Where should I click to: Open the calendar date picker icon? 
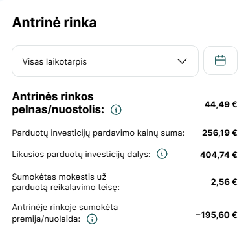tap(220, 60)
